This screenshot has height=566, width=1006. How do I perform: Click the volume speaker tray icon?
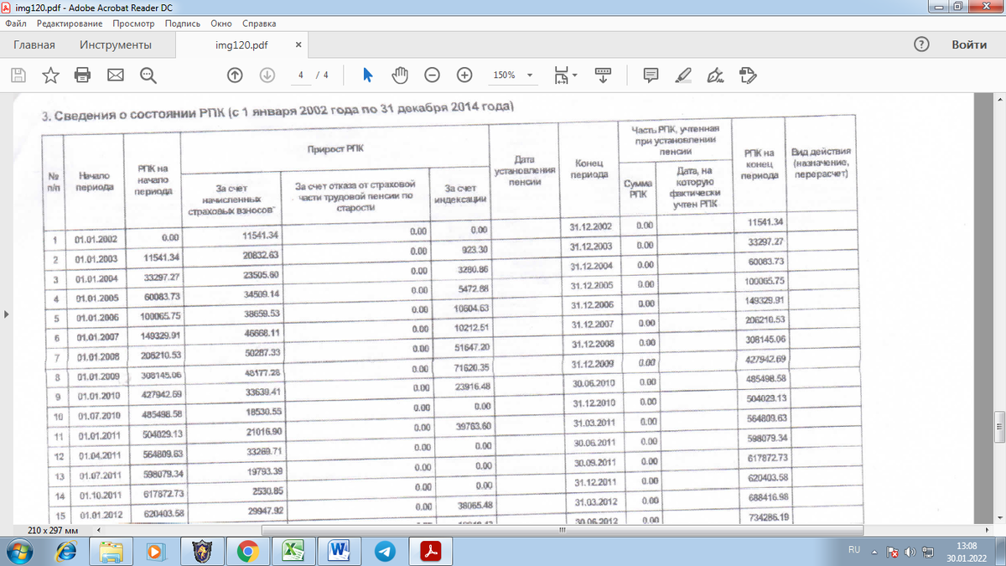click(910, 552)
